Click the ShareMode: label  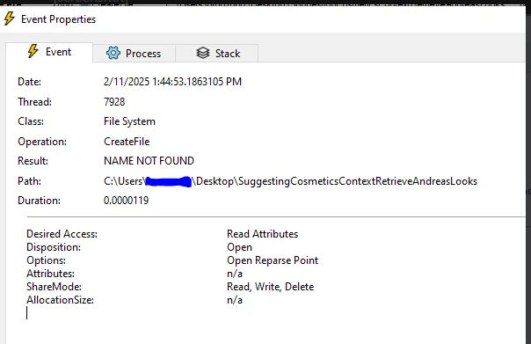coord(55,287)
